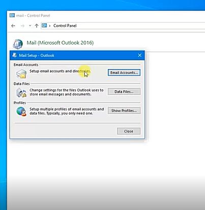The width and height of the screenshot is (205, 210).
Task: Go back in Control Panel
Action: [13, 26]
